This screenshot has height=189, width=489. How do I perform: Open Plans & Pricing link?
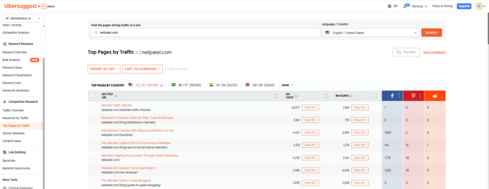[x=442, y=6]
